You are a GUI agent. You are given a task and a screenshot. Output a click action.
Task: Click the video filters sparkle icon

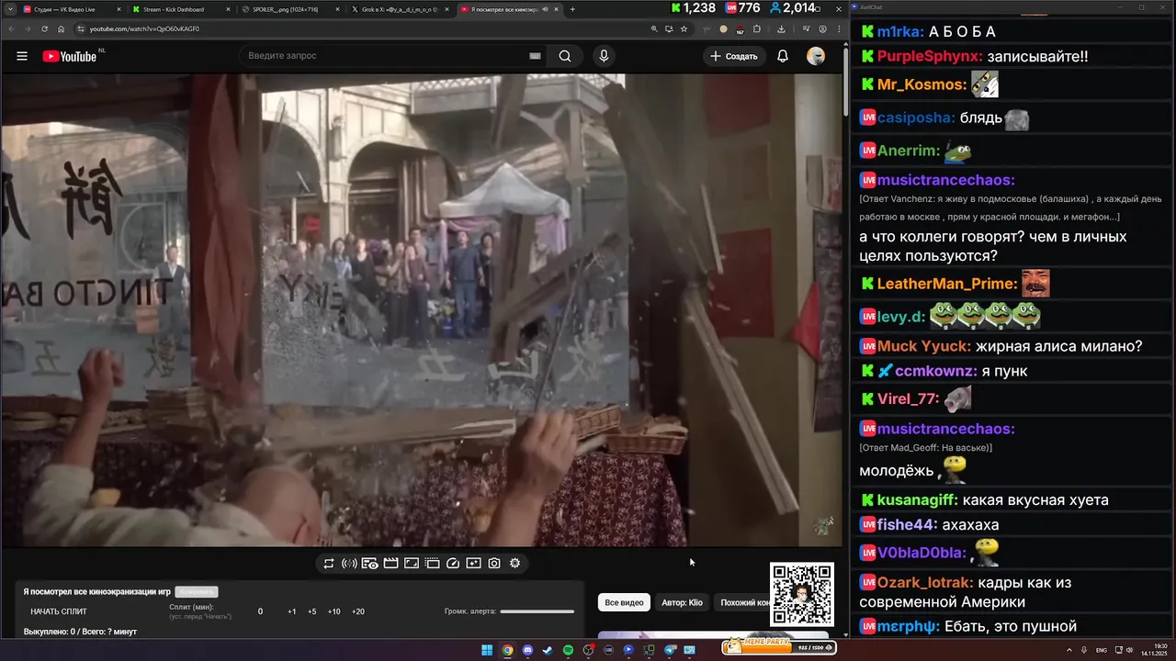(x=474, y=564)
